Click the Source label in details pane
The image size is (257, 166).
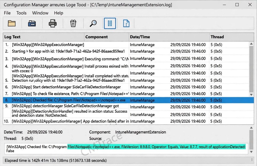pos(96,139)
